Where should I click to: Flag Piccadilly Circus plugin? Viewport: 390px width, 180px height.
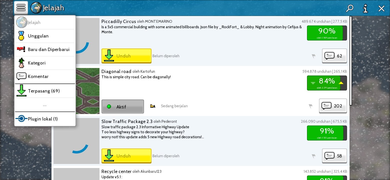(x=313, y=56)
